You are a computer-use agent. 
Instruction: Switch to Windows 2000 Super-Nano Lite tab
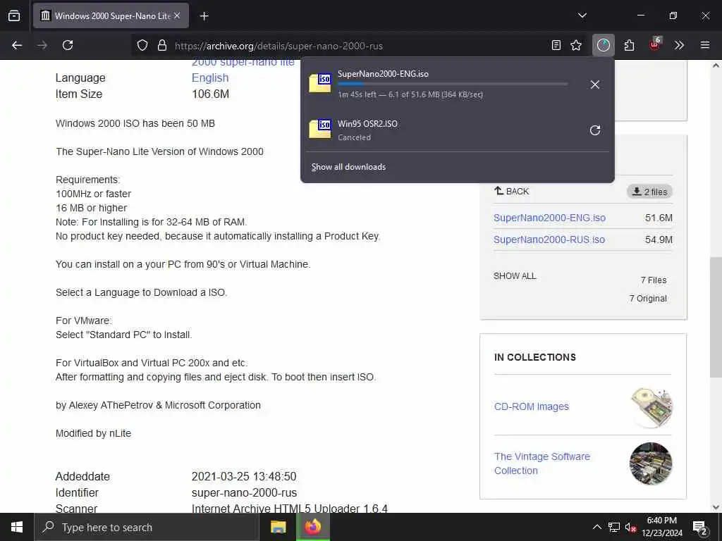(111, 15)
